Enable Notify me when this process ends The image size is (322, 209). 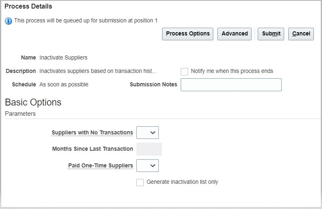(184, 71)
